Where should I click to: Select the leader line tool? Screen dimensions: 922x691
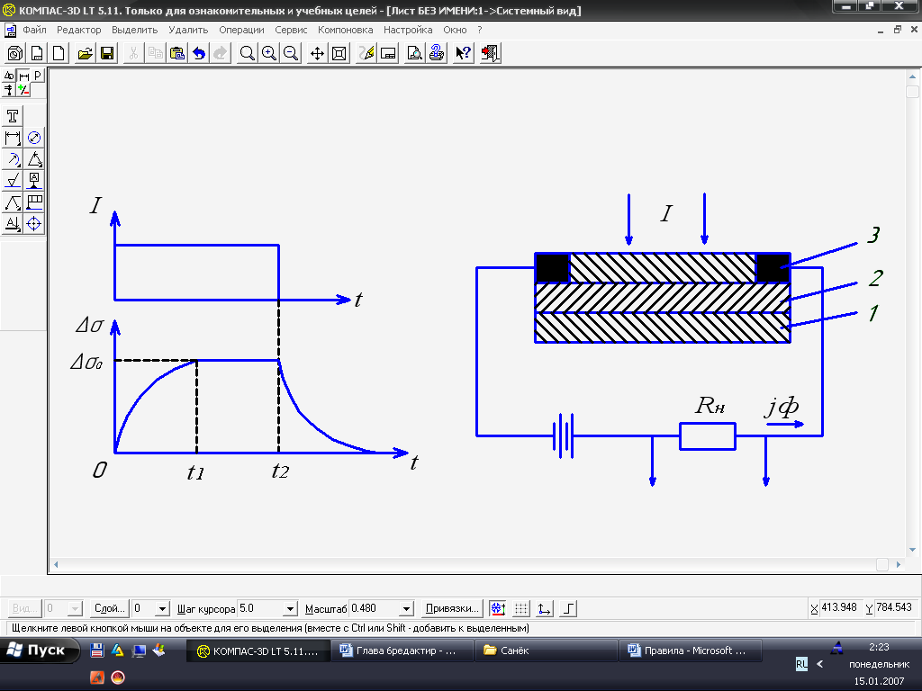tap(13, 202)
